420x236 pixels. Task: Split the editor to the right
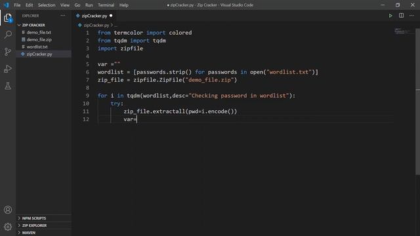click(401, 16)
